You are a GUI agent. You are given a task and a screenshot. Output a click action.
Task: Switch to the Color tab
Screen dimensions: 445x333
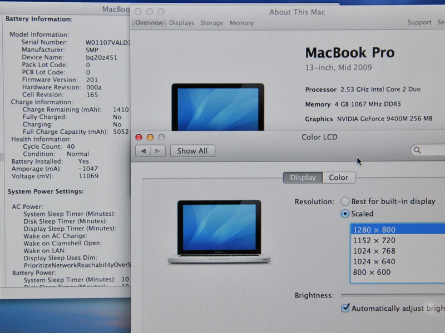click(338, 178)
